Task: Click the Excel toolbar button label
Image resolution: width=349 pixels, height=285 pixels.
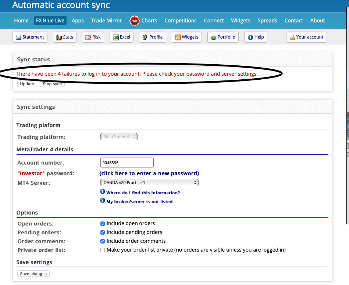Action: point(125,37)
